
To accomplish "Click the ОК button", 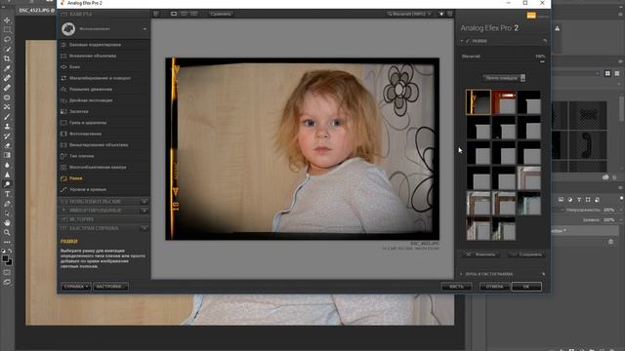I will pos(526,287).
